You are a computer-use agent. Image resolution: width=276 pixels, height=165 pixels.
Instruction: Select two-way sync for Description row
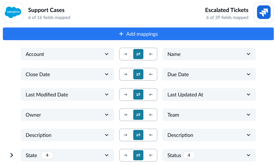click(138, 135)
